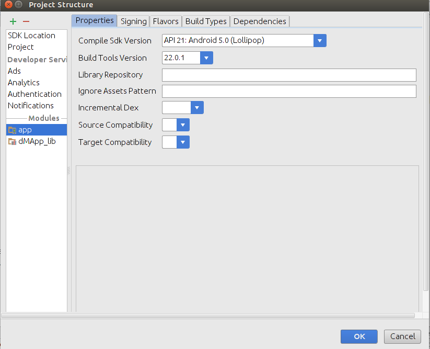Click the Project Structure maximize button

coord(18,4)
